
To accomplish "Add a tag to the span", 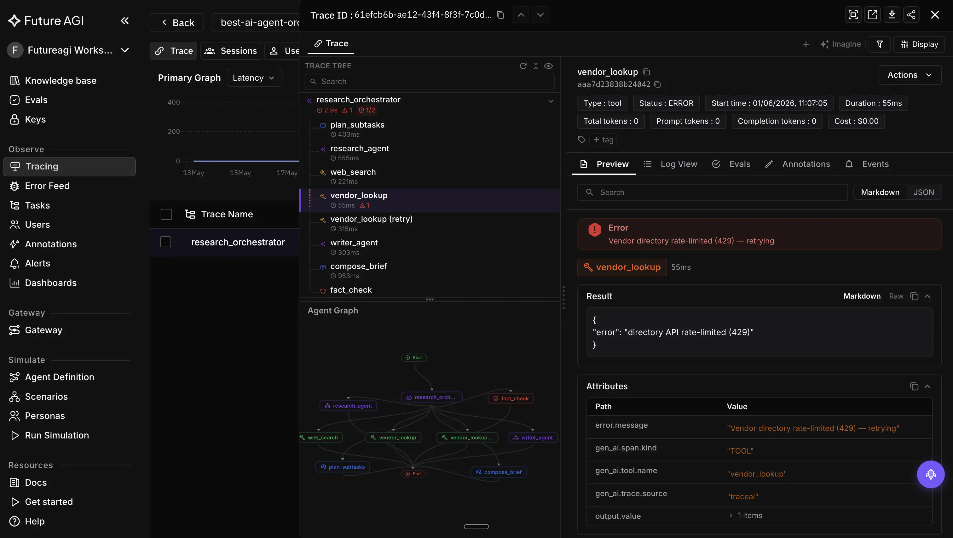I will tap(604, 140).
